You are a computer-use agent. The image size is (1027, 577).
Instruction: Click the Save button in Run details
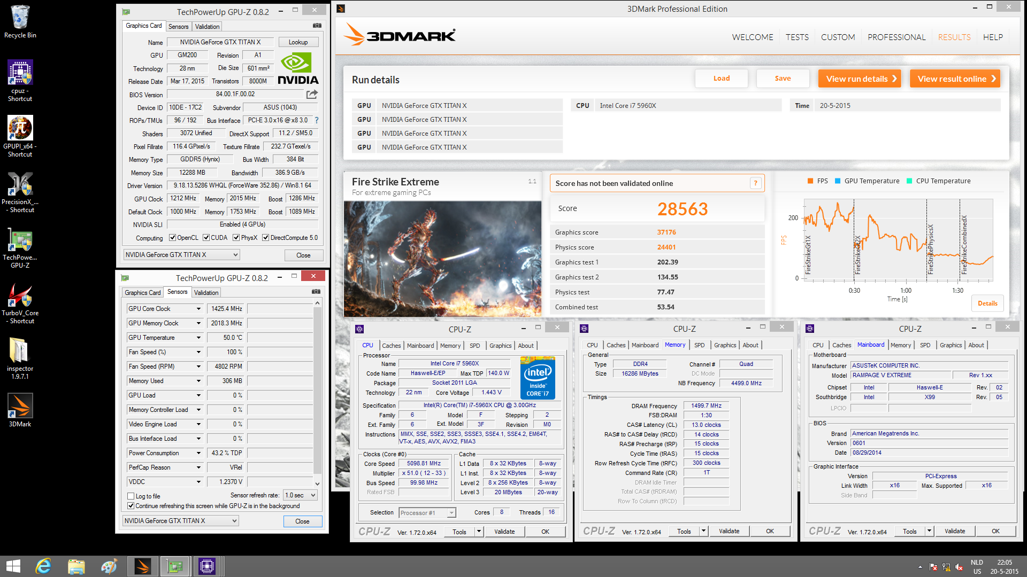point(783,79)
